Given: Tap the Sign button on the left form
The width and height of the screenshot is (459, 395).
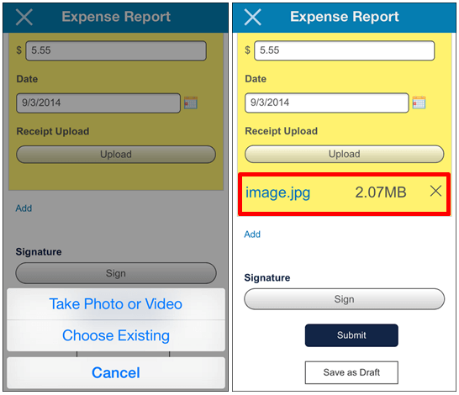Looking at the screenshot, I should point(116,273).
